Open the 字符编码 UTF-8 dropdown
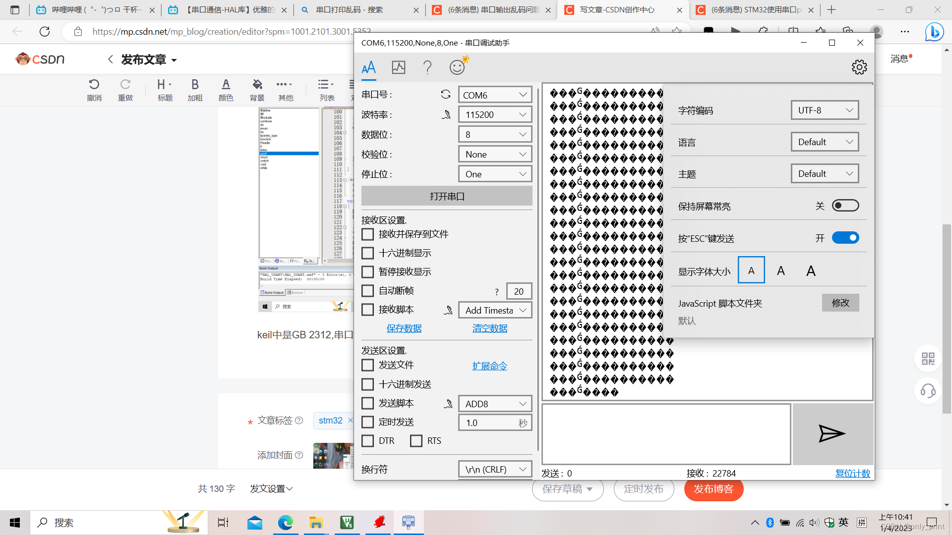952x535 pixels. 824,110
